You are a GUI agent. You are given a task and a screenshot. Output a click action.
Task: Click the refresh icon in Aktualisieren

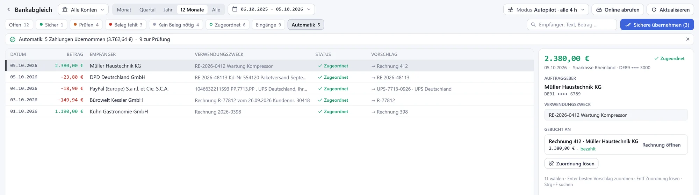pos(654,10)
